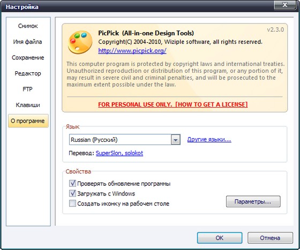Expand the language dropdown arrow
Image resolution: width=300 pixels, height=250 pixels.
tap(176, 140)
